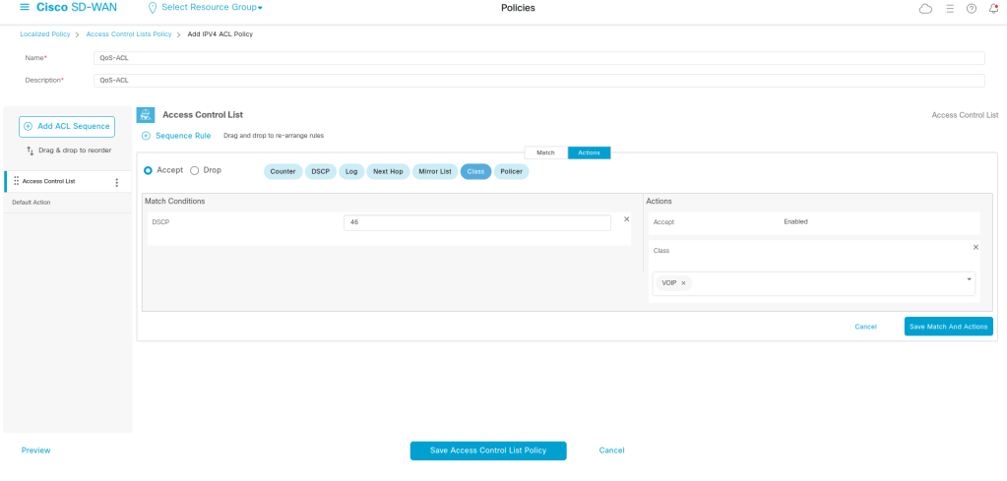This screenshot has height=481, width=1007.
Task: Click the cloud status icon
Action: coord(924,9)
